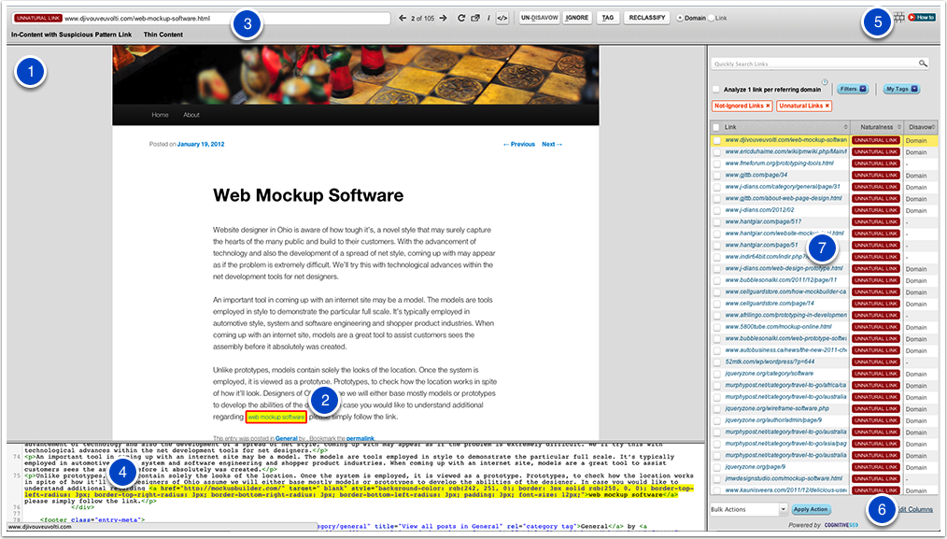Click the IGNORE button
The height and width of the screenshot is (539, 947).
point(577,18)
